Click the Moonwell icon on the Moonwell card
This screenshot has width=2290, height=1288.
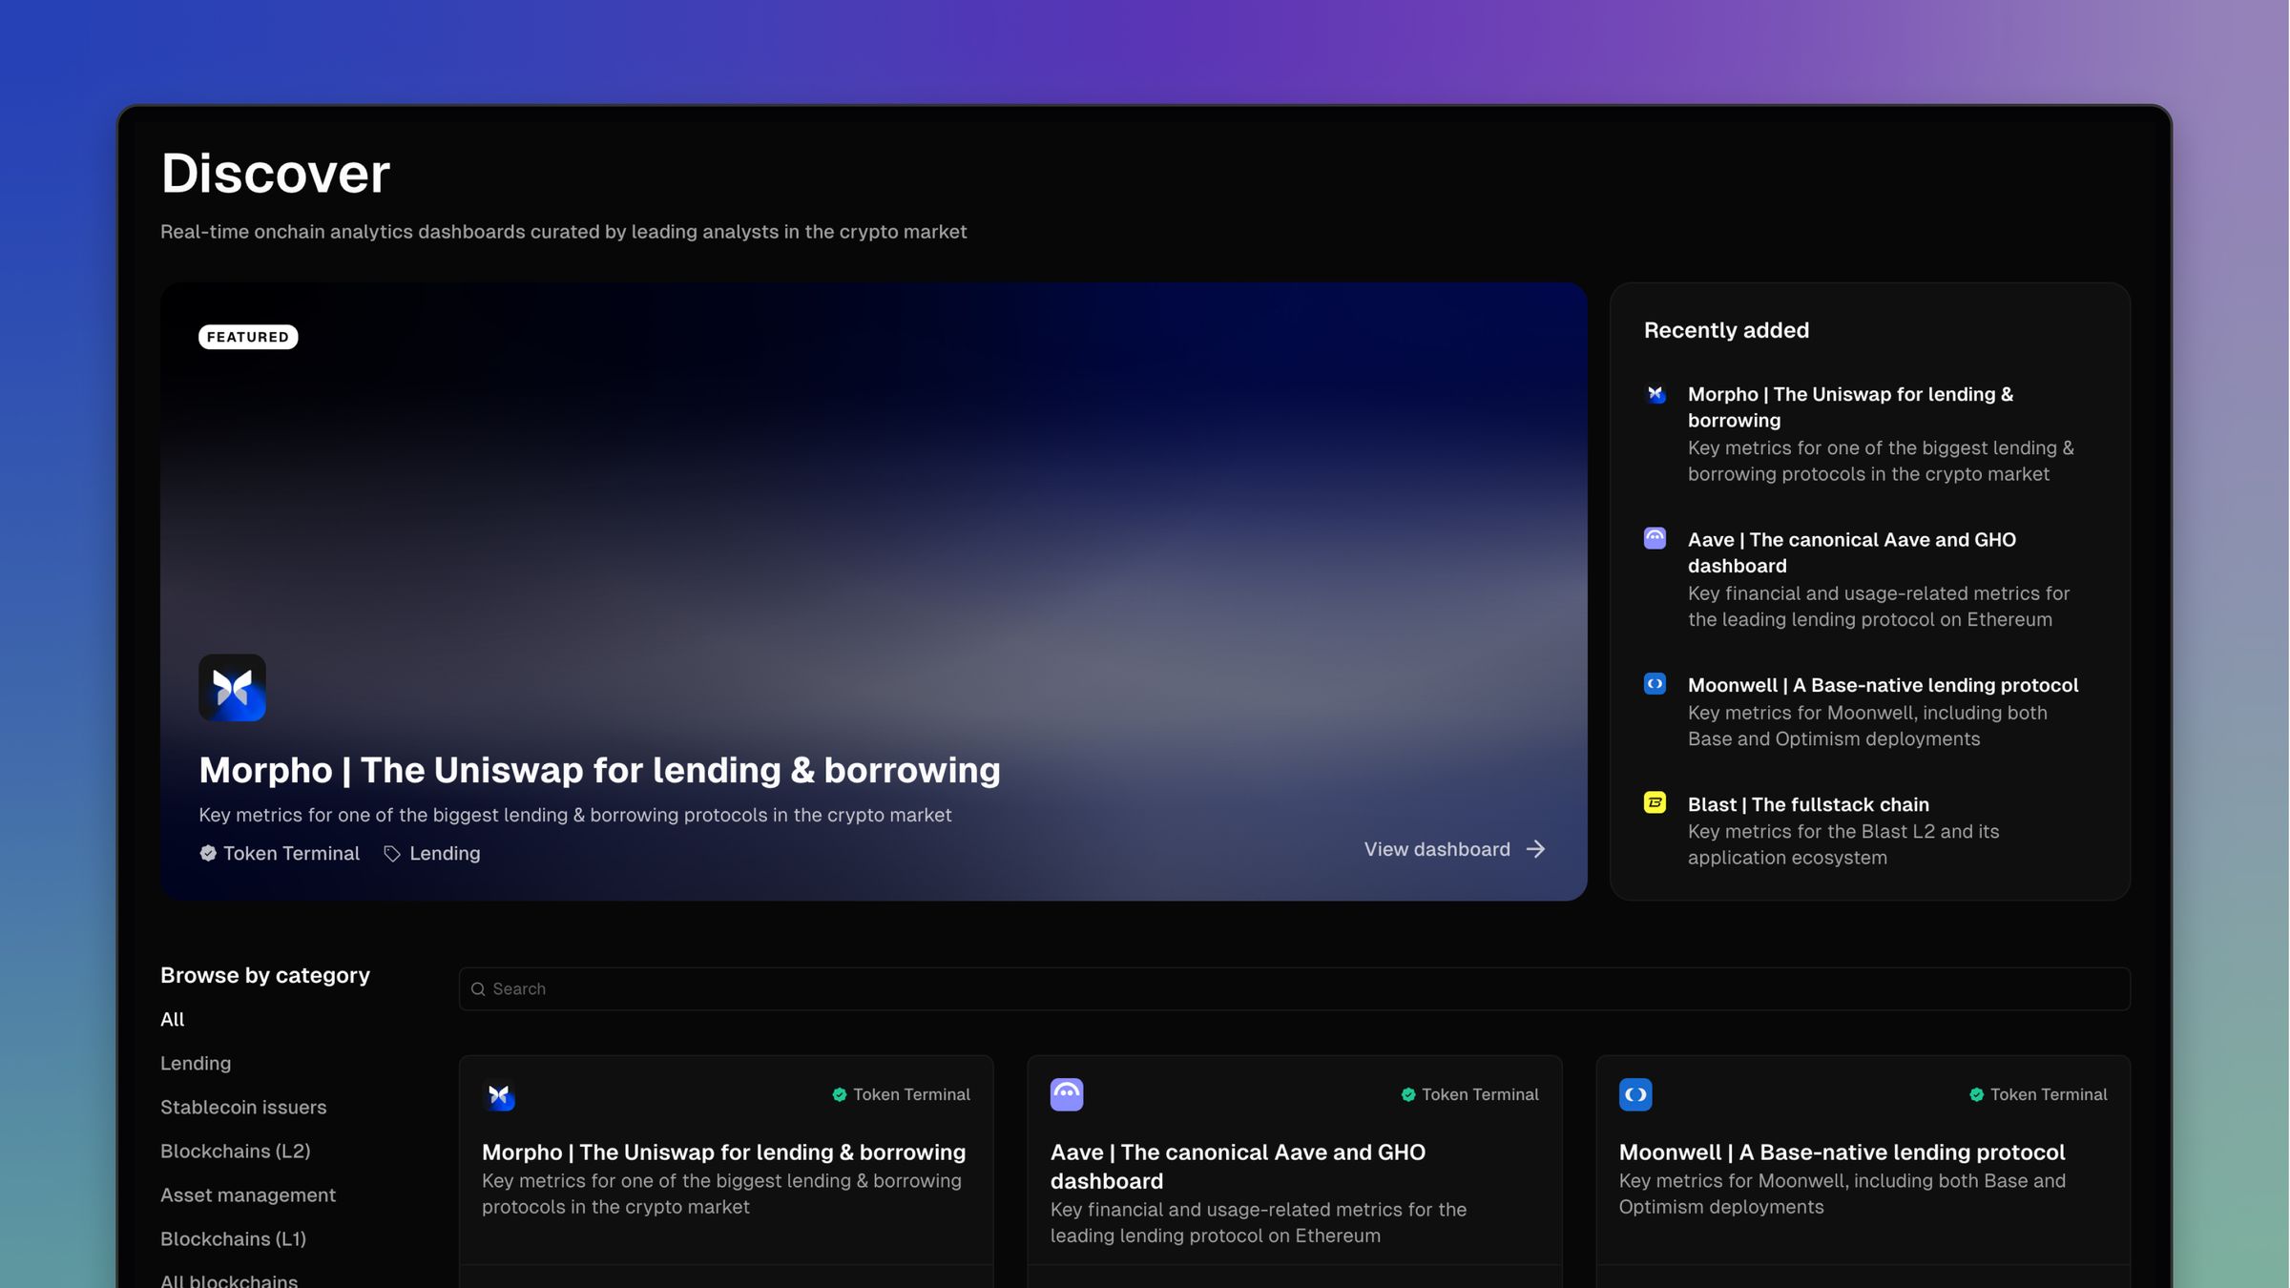coord(1635,1095)
